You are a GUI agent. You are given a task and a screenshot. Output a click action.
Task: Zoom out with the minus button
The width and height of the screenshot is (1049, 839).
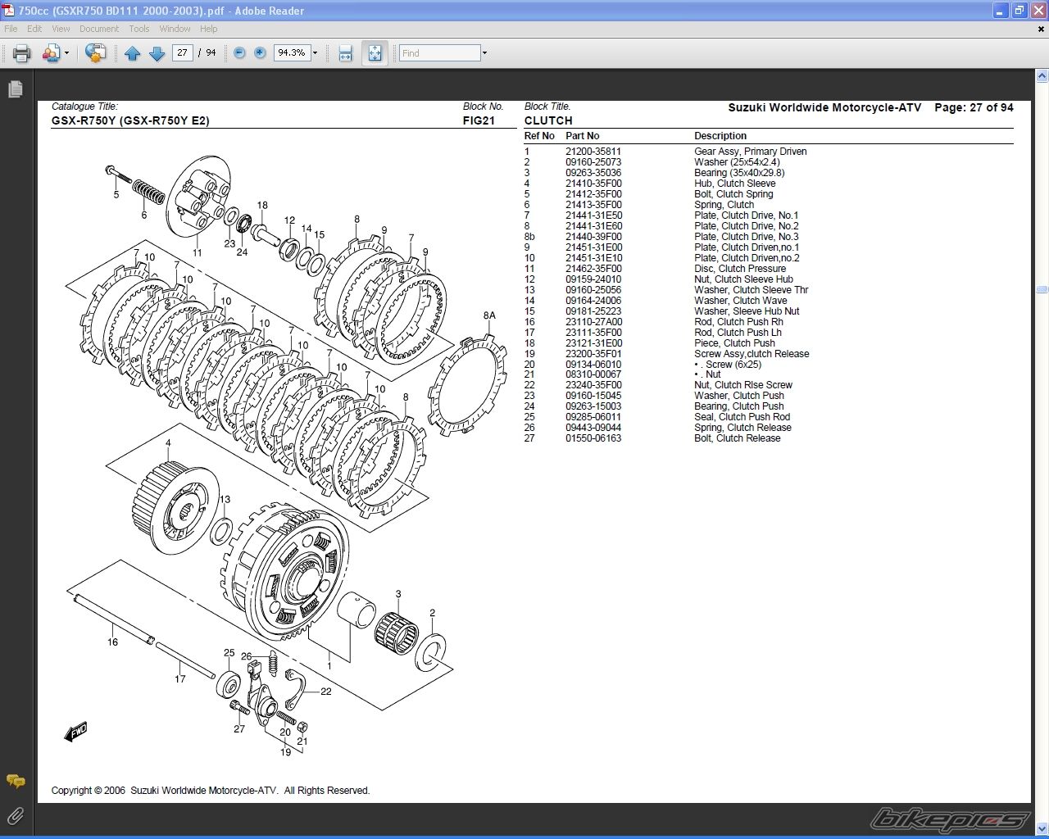[239, 53]
